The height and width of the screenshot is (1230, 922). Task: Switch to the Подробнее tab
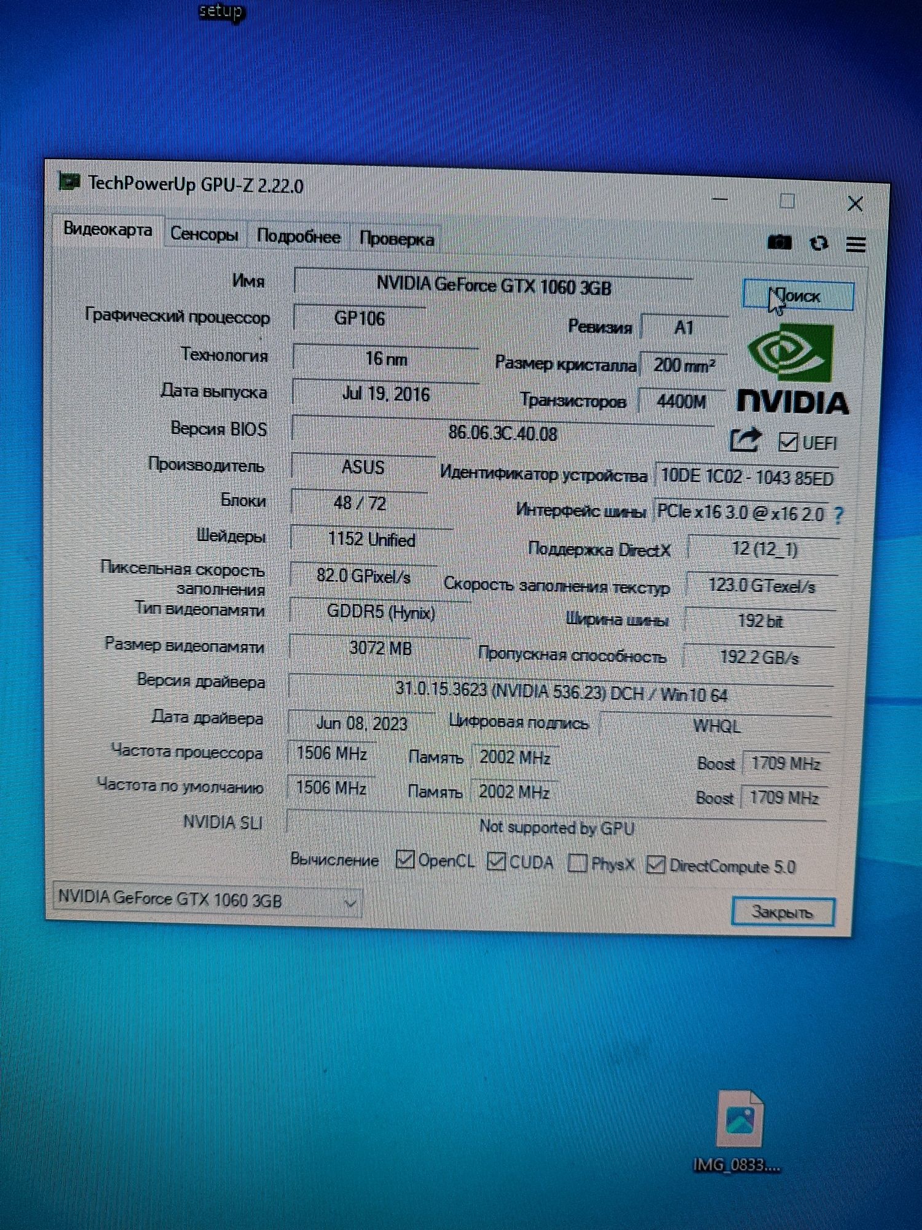tap(299, 237)
